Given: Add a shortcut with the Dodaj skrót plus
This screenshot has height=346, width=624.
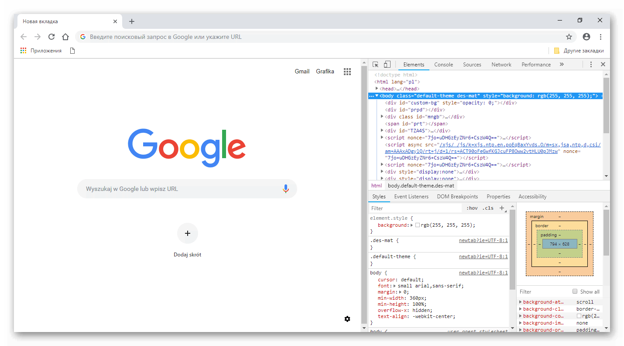Looking at the screenshot, I should (188, 233).
